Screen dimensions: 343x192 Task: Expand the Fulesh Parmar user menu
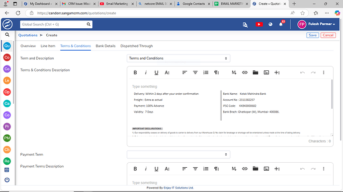tap(316, 24)
